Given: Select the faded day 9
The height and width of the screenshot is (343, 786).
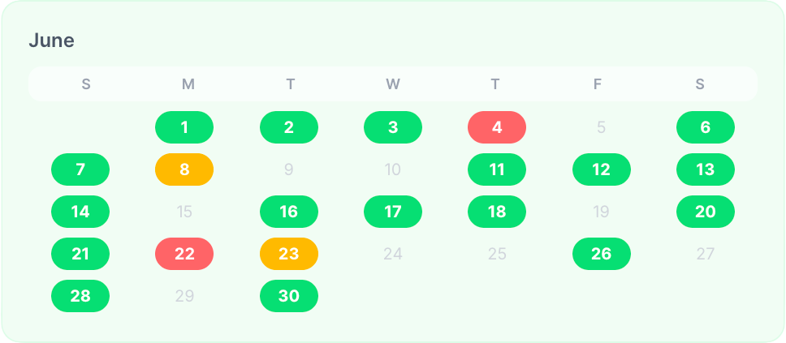Looking at the screenshot, I should click(289, 169).
